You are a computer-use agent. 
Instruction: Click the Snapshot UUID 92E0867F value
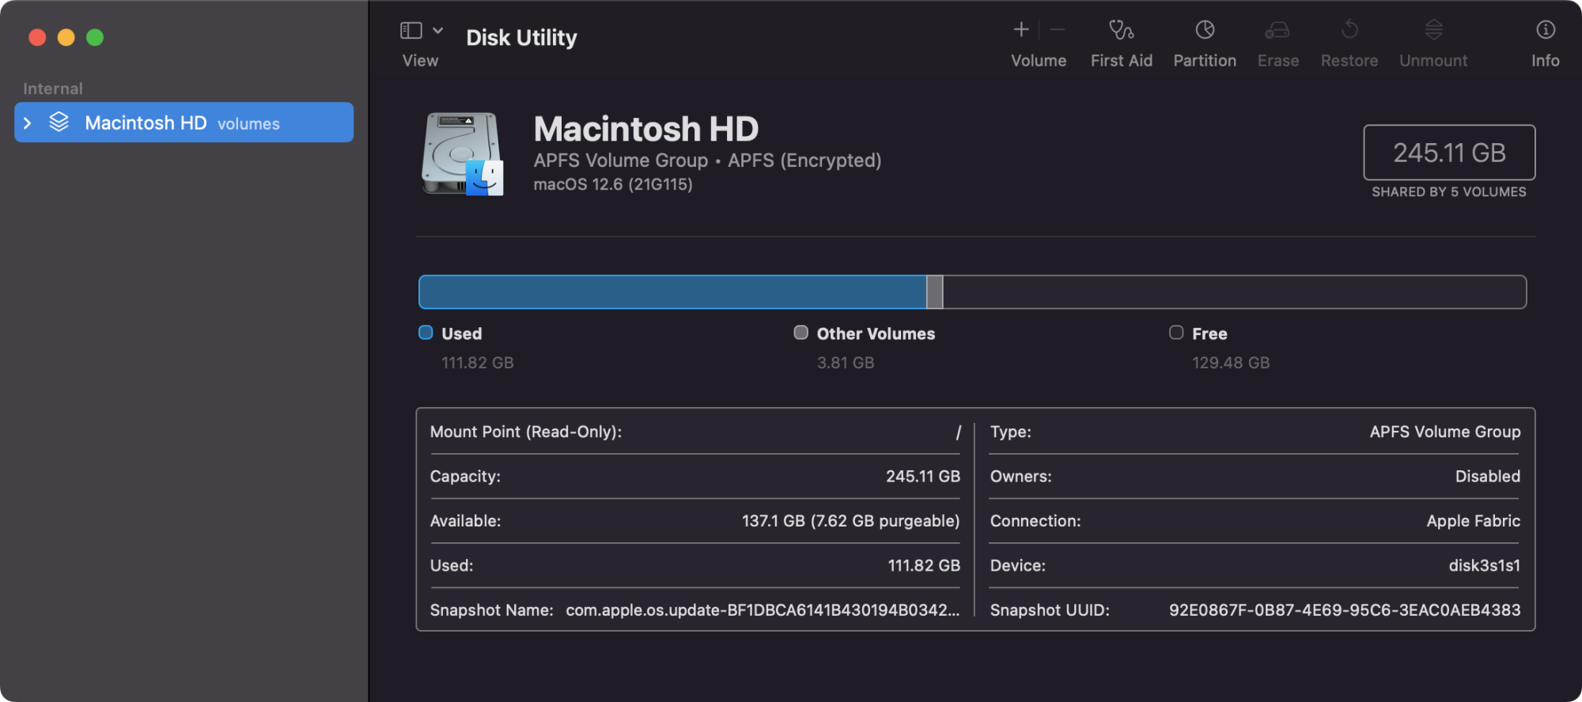[1345, 610]
